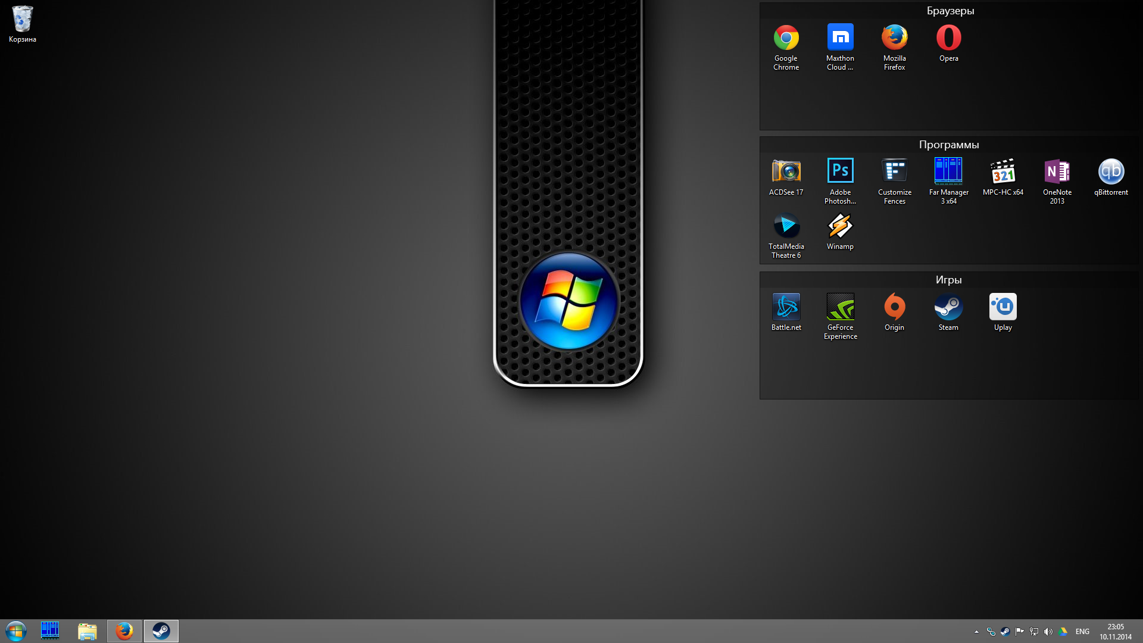Open Opera browser
The width and height of the screenshot is (1143, 643).
click(x=948, y=37)
